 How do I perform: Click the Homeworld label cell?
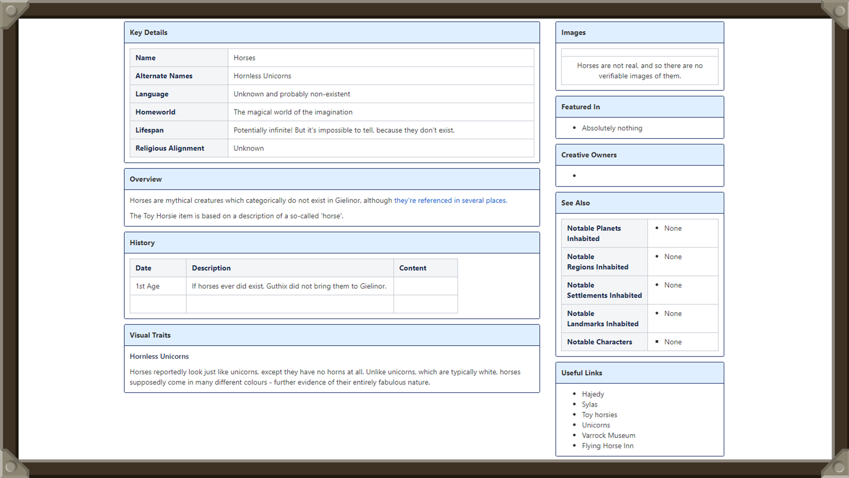179,112
